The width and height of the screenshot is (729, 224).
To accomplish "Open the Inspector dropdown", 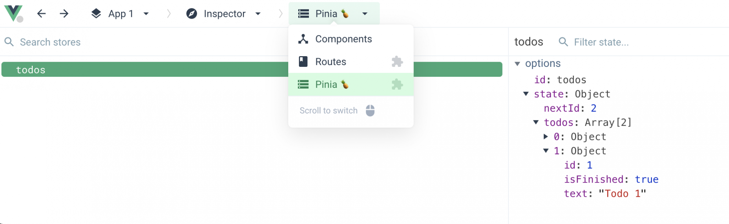I will (x=258, y=14).
